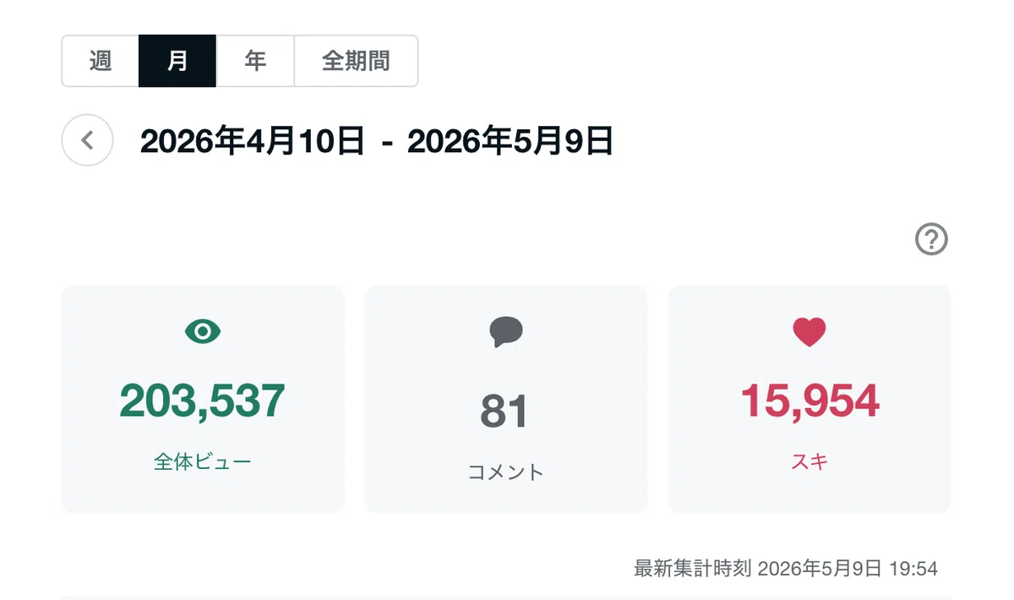
Task: Click the 最新集計時刻 timestamp text
Action: pos(786,568)
